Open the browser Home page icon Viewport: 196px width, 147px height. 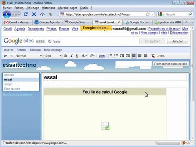pyautogui.click(x=42, y=14)
